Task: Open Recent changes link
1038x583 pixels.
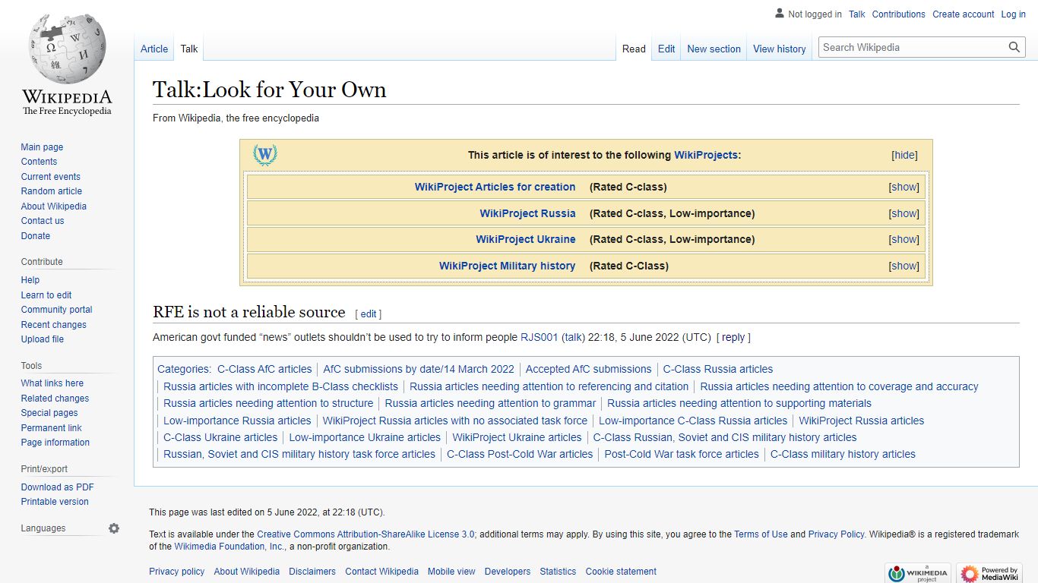Action: point(53,325)
